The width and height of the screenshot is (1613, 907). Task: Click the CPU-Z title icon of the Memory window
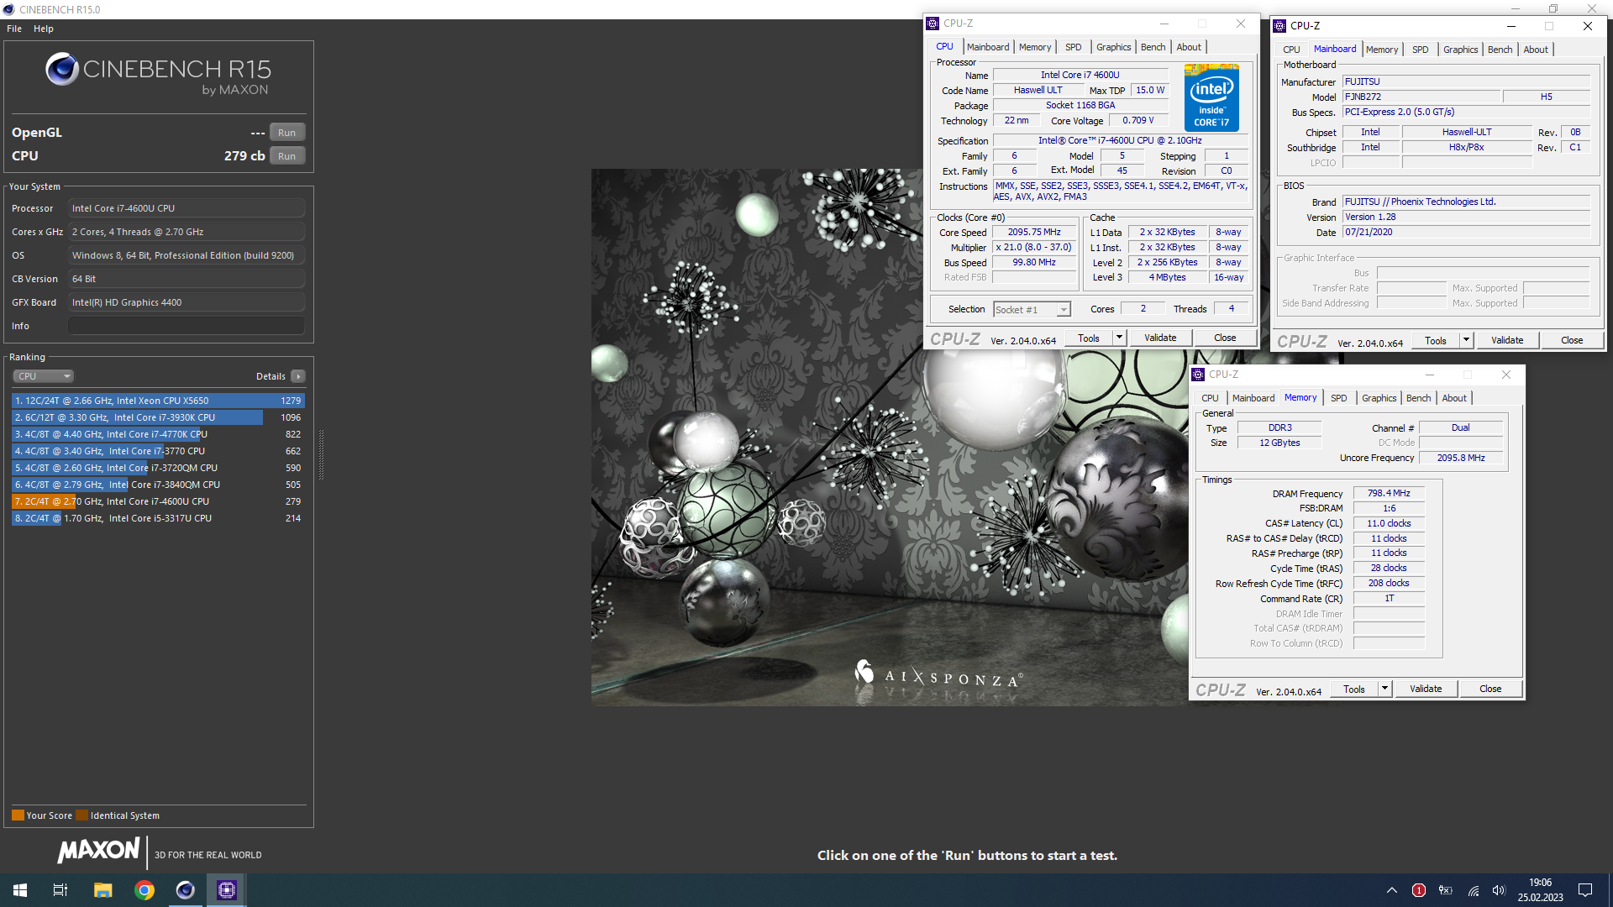tap(1199, 375)
